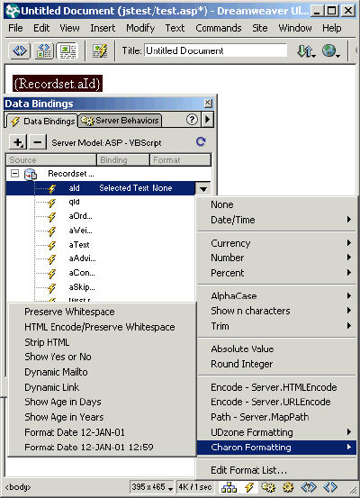360x498 pixels.
Task: Open the File menu
Action: [15, 28]
